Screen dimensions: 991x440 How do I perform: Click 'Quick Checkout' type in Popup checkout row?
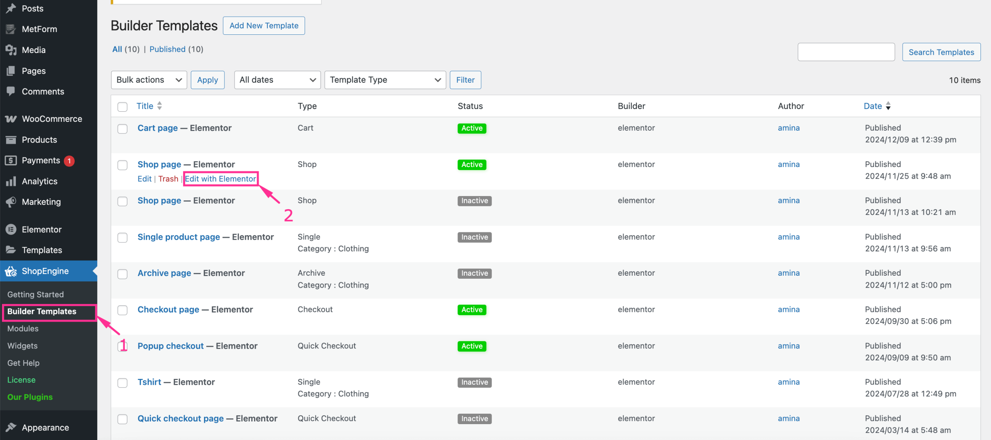tap(327, 346)
